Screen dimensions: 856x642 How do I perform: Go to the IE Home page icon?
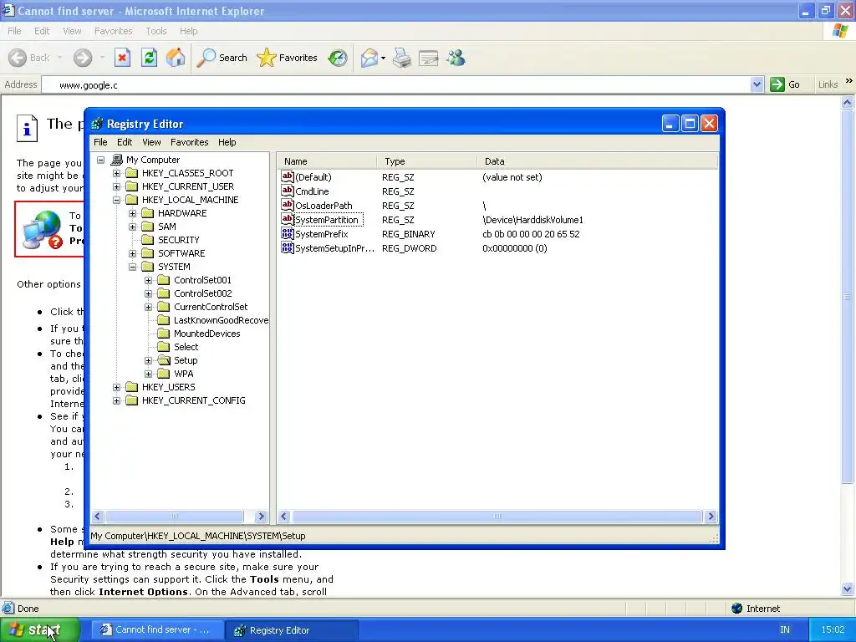point(176,58)
